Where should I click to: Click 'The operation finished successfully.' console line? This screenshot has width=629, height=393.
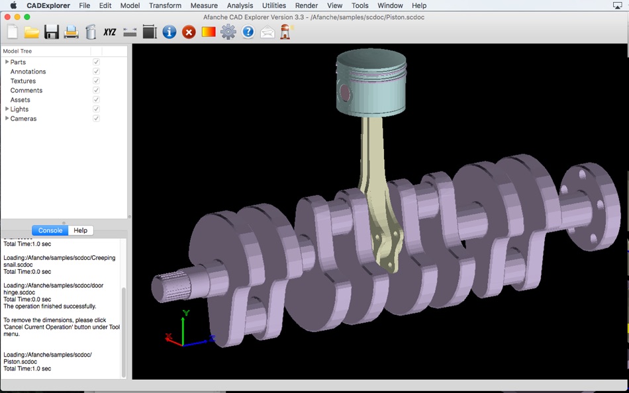click(x=50, y=306)
